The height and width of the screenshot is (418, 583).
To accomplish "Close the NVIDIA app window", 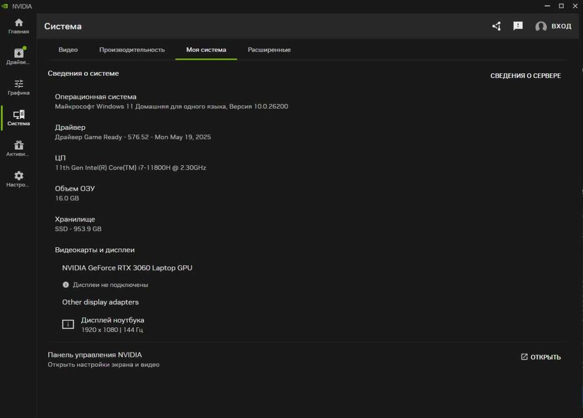I will pos(575,6).
